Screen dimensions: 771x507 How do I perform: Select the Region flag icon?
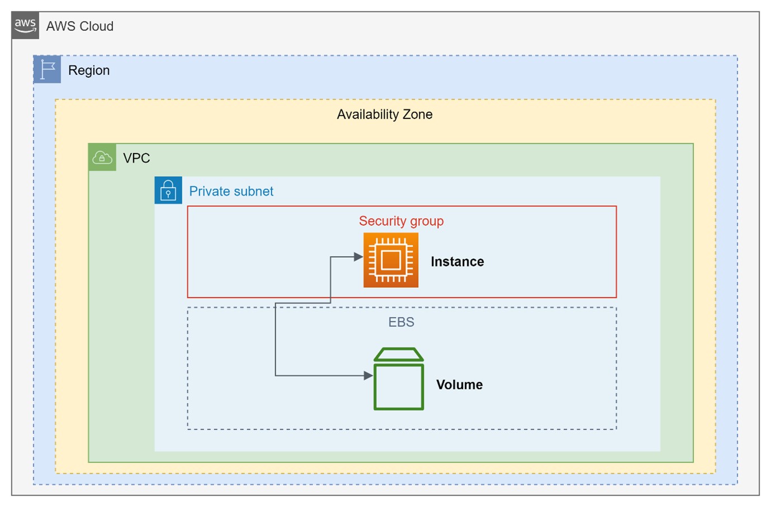[48, 70]
